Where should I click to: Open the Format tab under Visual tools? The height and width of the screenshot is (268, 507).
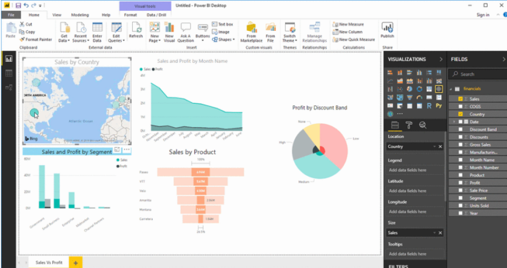tap(130, 15)
